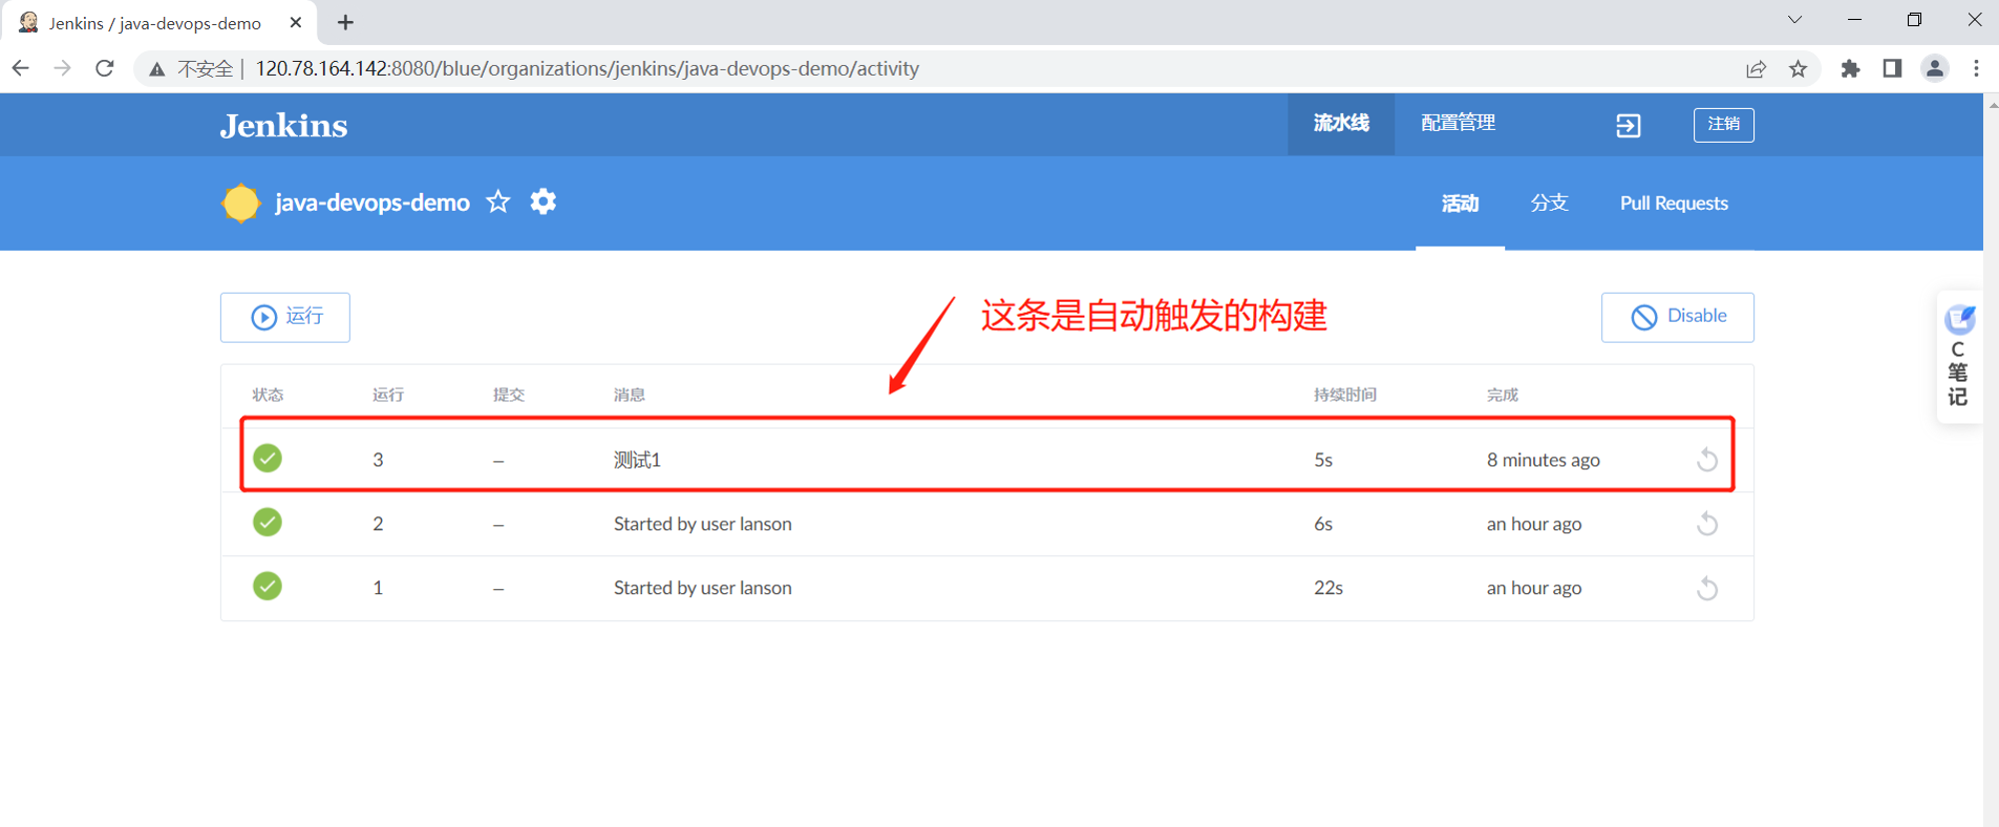Open run 1 Started by user lanson
This screenshot has height=827, width=1999.
point(703,587)
